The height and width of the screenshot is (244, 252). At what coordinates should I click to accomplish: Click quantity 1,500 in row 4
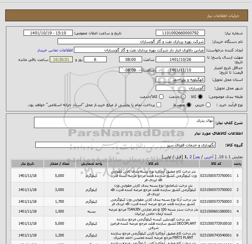tap(60, 211)
